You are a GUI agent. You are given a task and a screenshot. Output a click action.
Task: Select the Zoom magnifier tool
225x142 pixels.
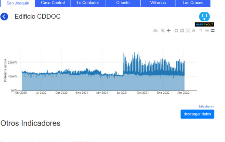163,31
